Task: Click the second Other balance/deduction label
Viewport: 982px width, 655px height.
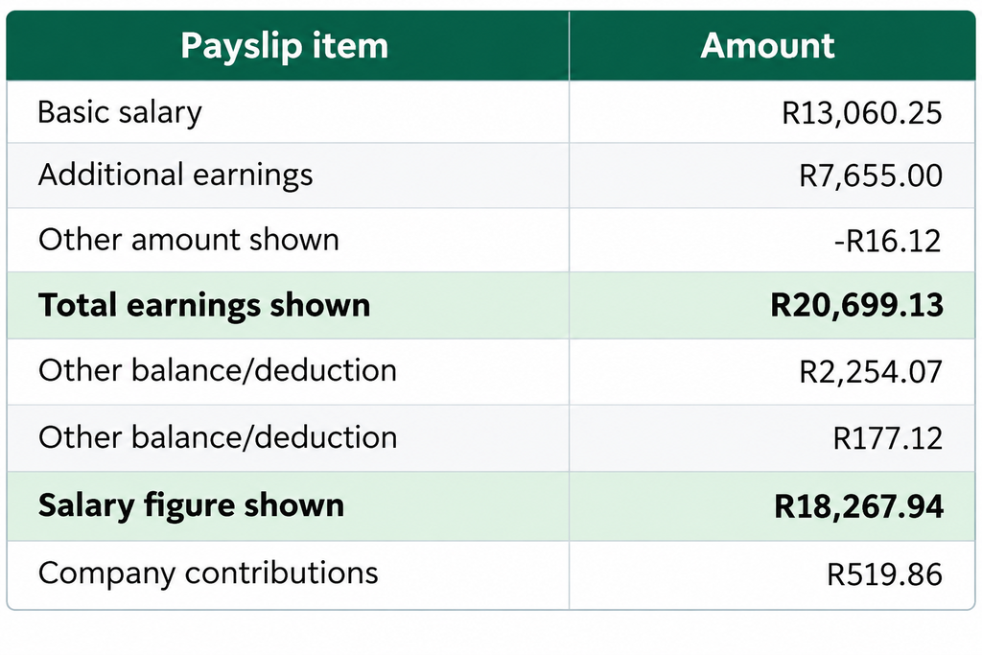Action: [x=218, y=437]
